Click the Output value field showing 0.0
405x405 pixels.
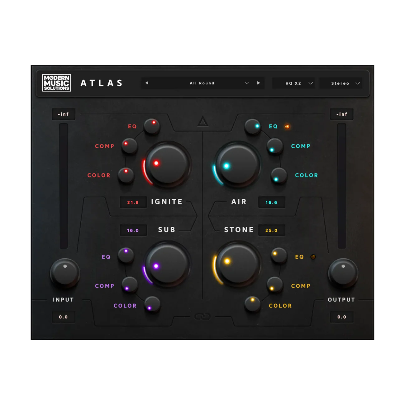click(x=342, y=317)
